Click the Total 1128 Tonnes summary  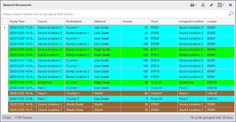(x=18, y=118)
